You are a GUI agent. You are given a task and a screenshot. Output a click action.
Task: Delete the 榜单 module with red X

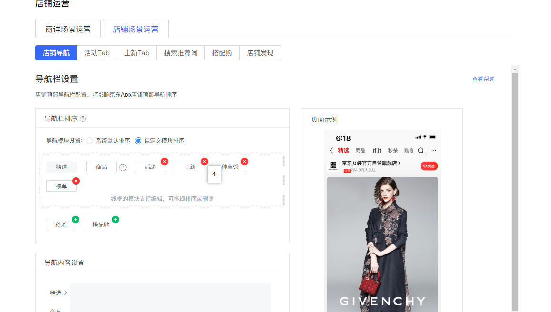[76, 181]
